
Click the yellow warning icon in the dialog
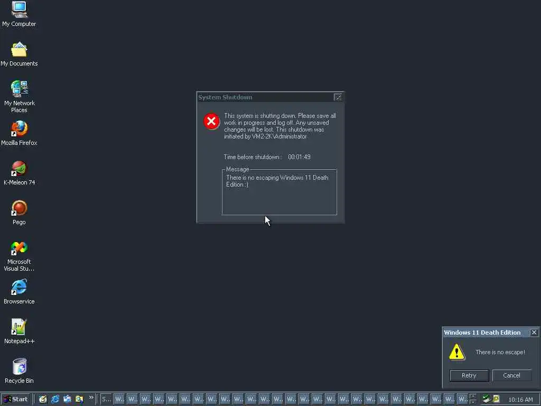click(x=457, y=352)
